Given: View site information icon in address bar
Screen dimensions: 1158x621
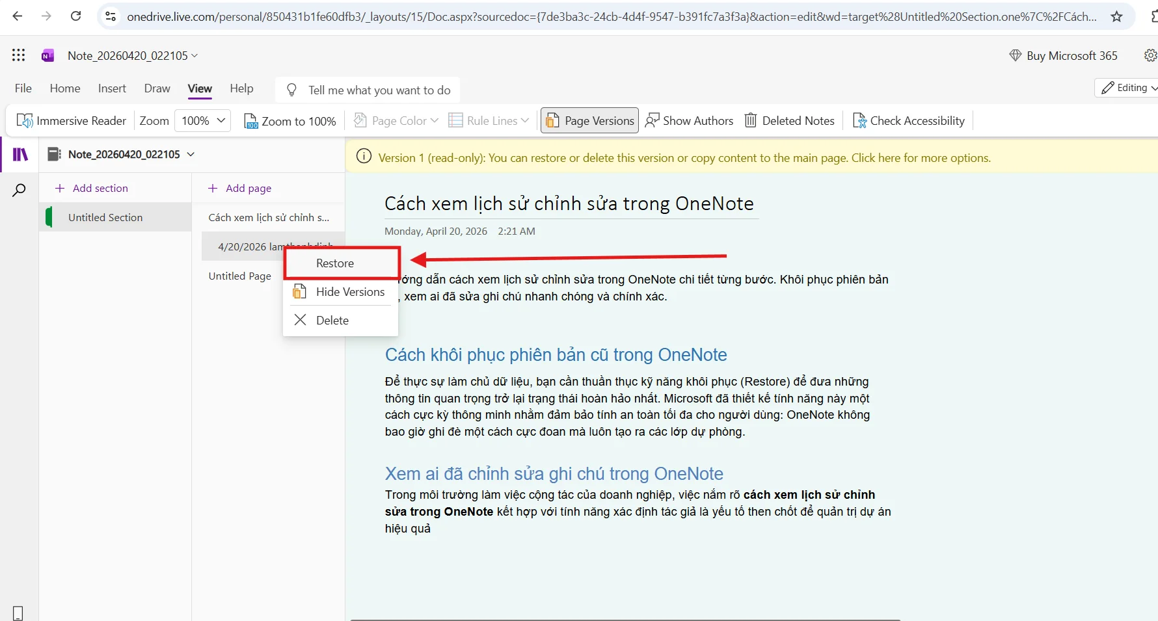Looking at the screenshot, I should (111, 16).
